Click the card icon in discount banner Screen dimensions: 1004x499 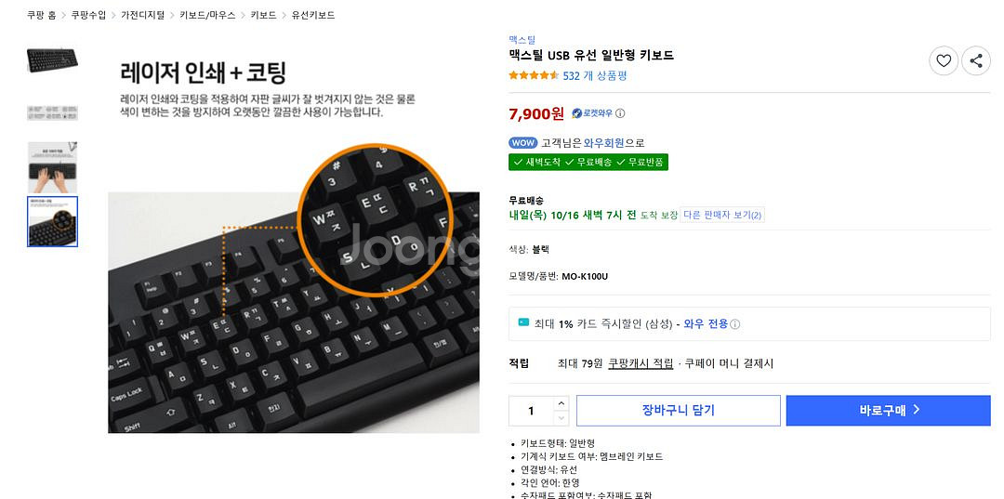pos(523,322)
